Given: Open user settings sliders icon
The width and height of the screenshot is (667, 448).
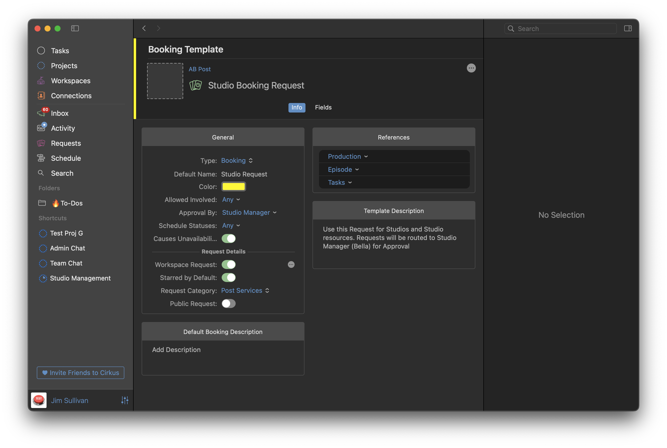Looking at the screenshot, I should pos(125,400).
